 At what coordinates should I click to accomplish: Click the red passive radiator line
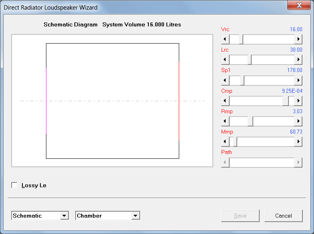pyautogui.click(x=179, y=101)
